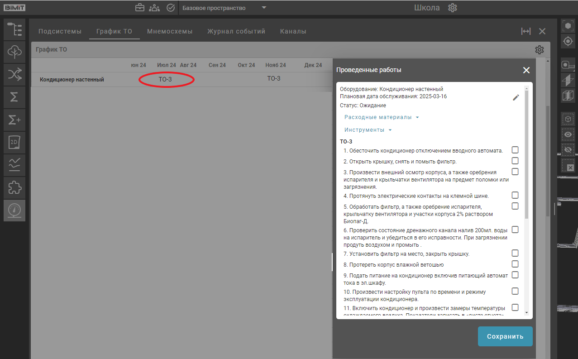Viewport: 578px width, 359px height.
Task: Open the Журнал событий tab
Action: pyautogui.click(x=236, y=31)
